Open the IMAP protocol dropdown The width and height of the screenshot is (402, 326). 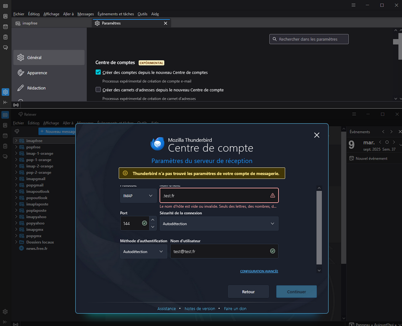point(138,195)
